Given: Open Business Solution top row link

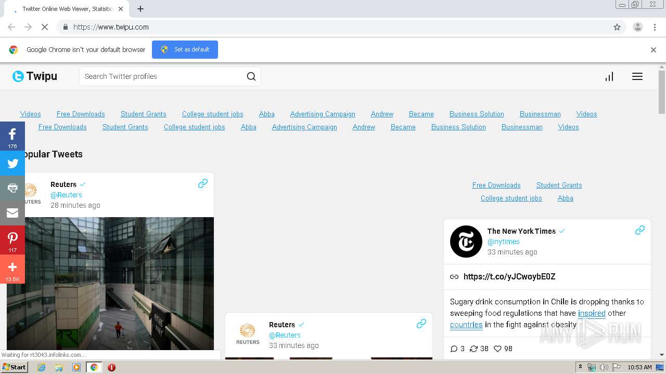Looking at the screenshot, I should pos(477,114).
